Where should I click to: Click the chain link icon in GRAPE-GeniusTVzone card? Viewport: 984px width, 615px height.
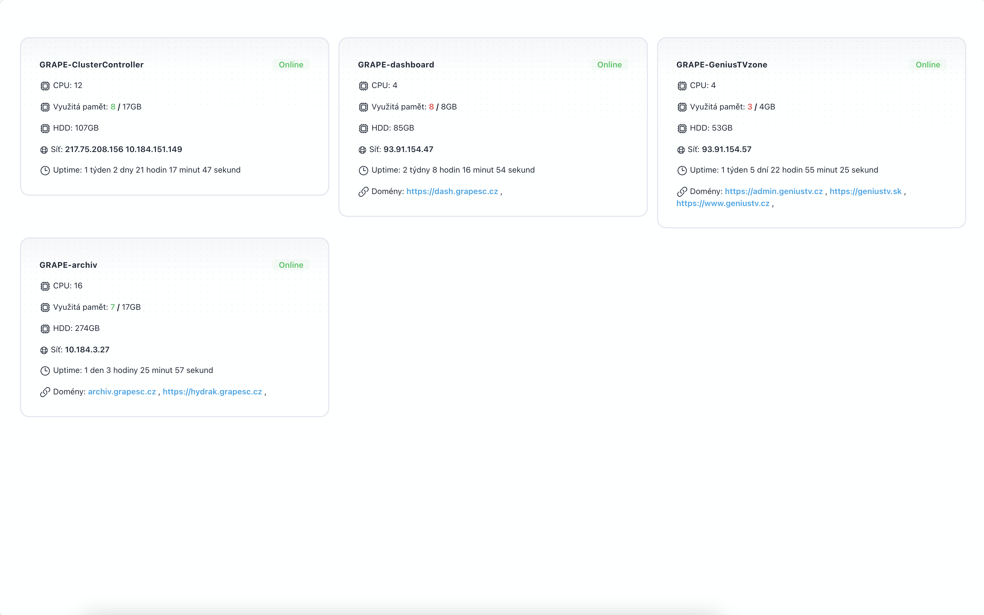coord(682,191)
